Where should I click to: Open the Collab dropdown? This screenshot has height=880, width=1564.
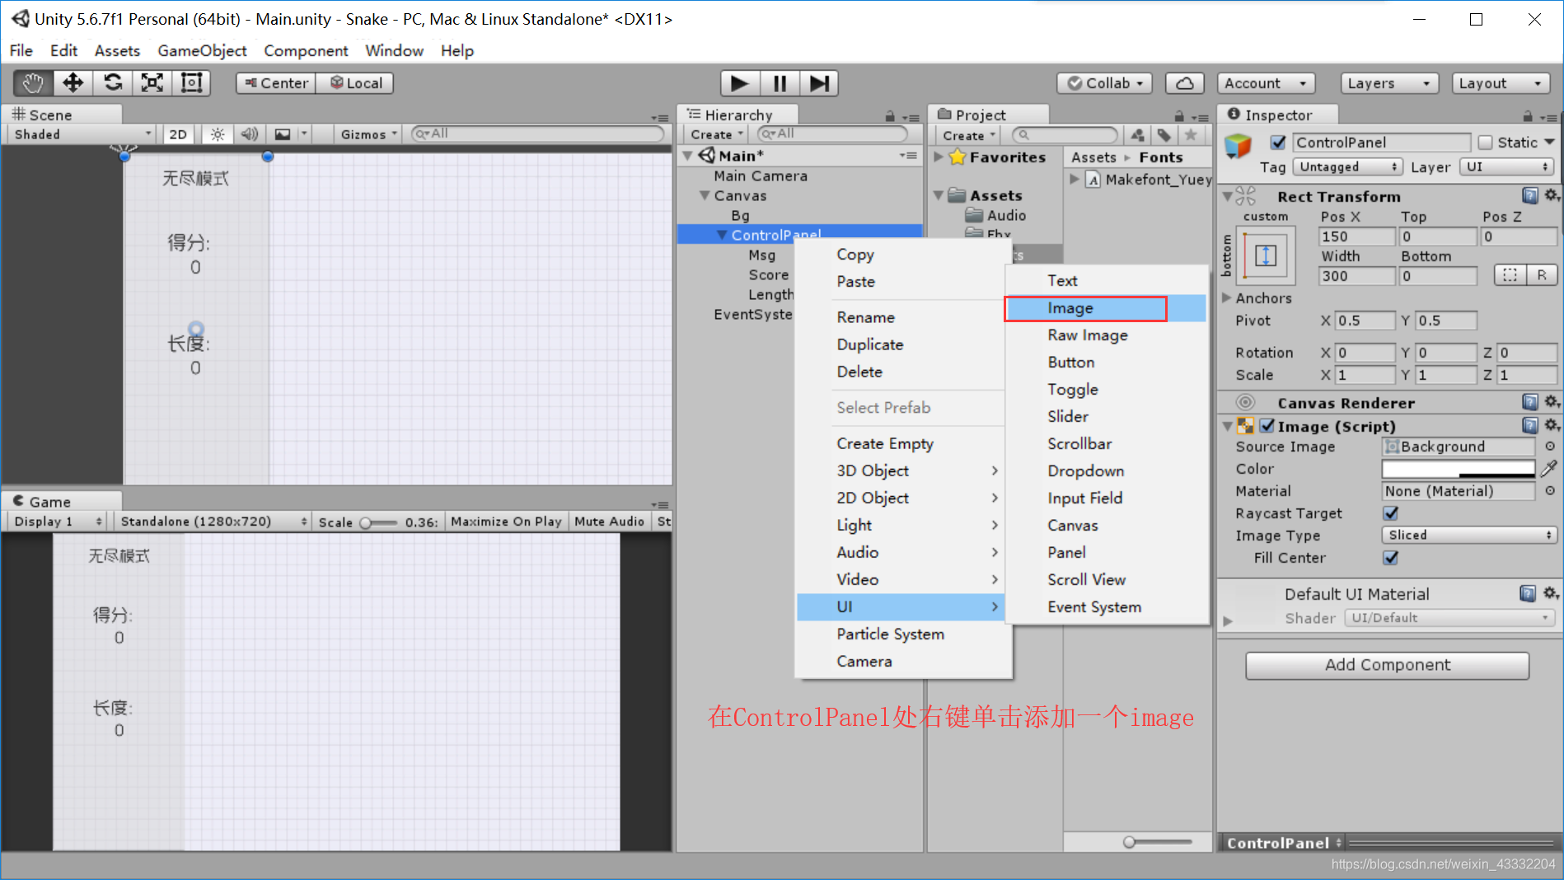click(1106, 83)
